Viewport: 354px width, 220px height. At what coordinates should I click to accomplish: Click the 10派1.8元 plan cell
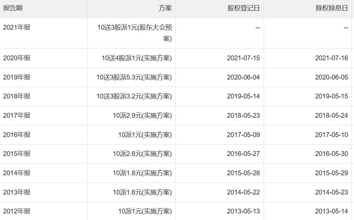(x=142, y=173)
